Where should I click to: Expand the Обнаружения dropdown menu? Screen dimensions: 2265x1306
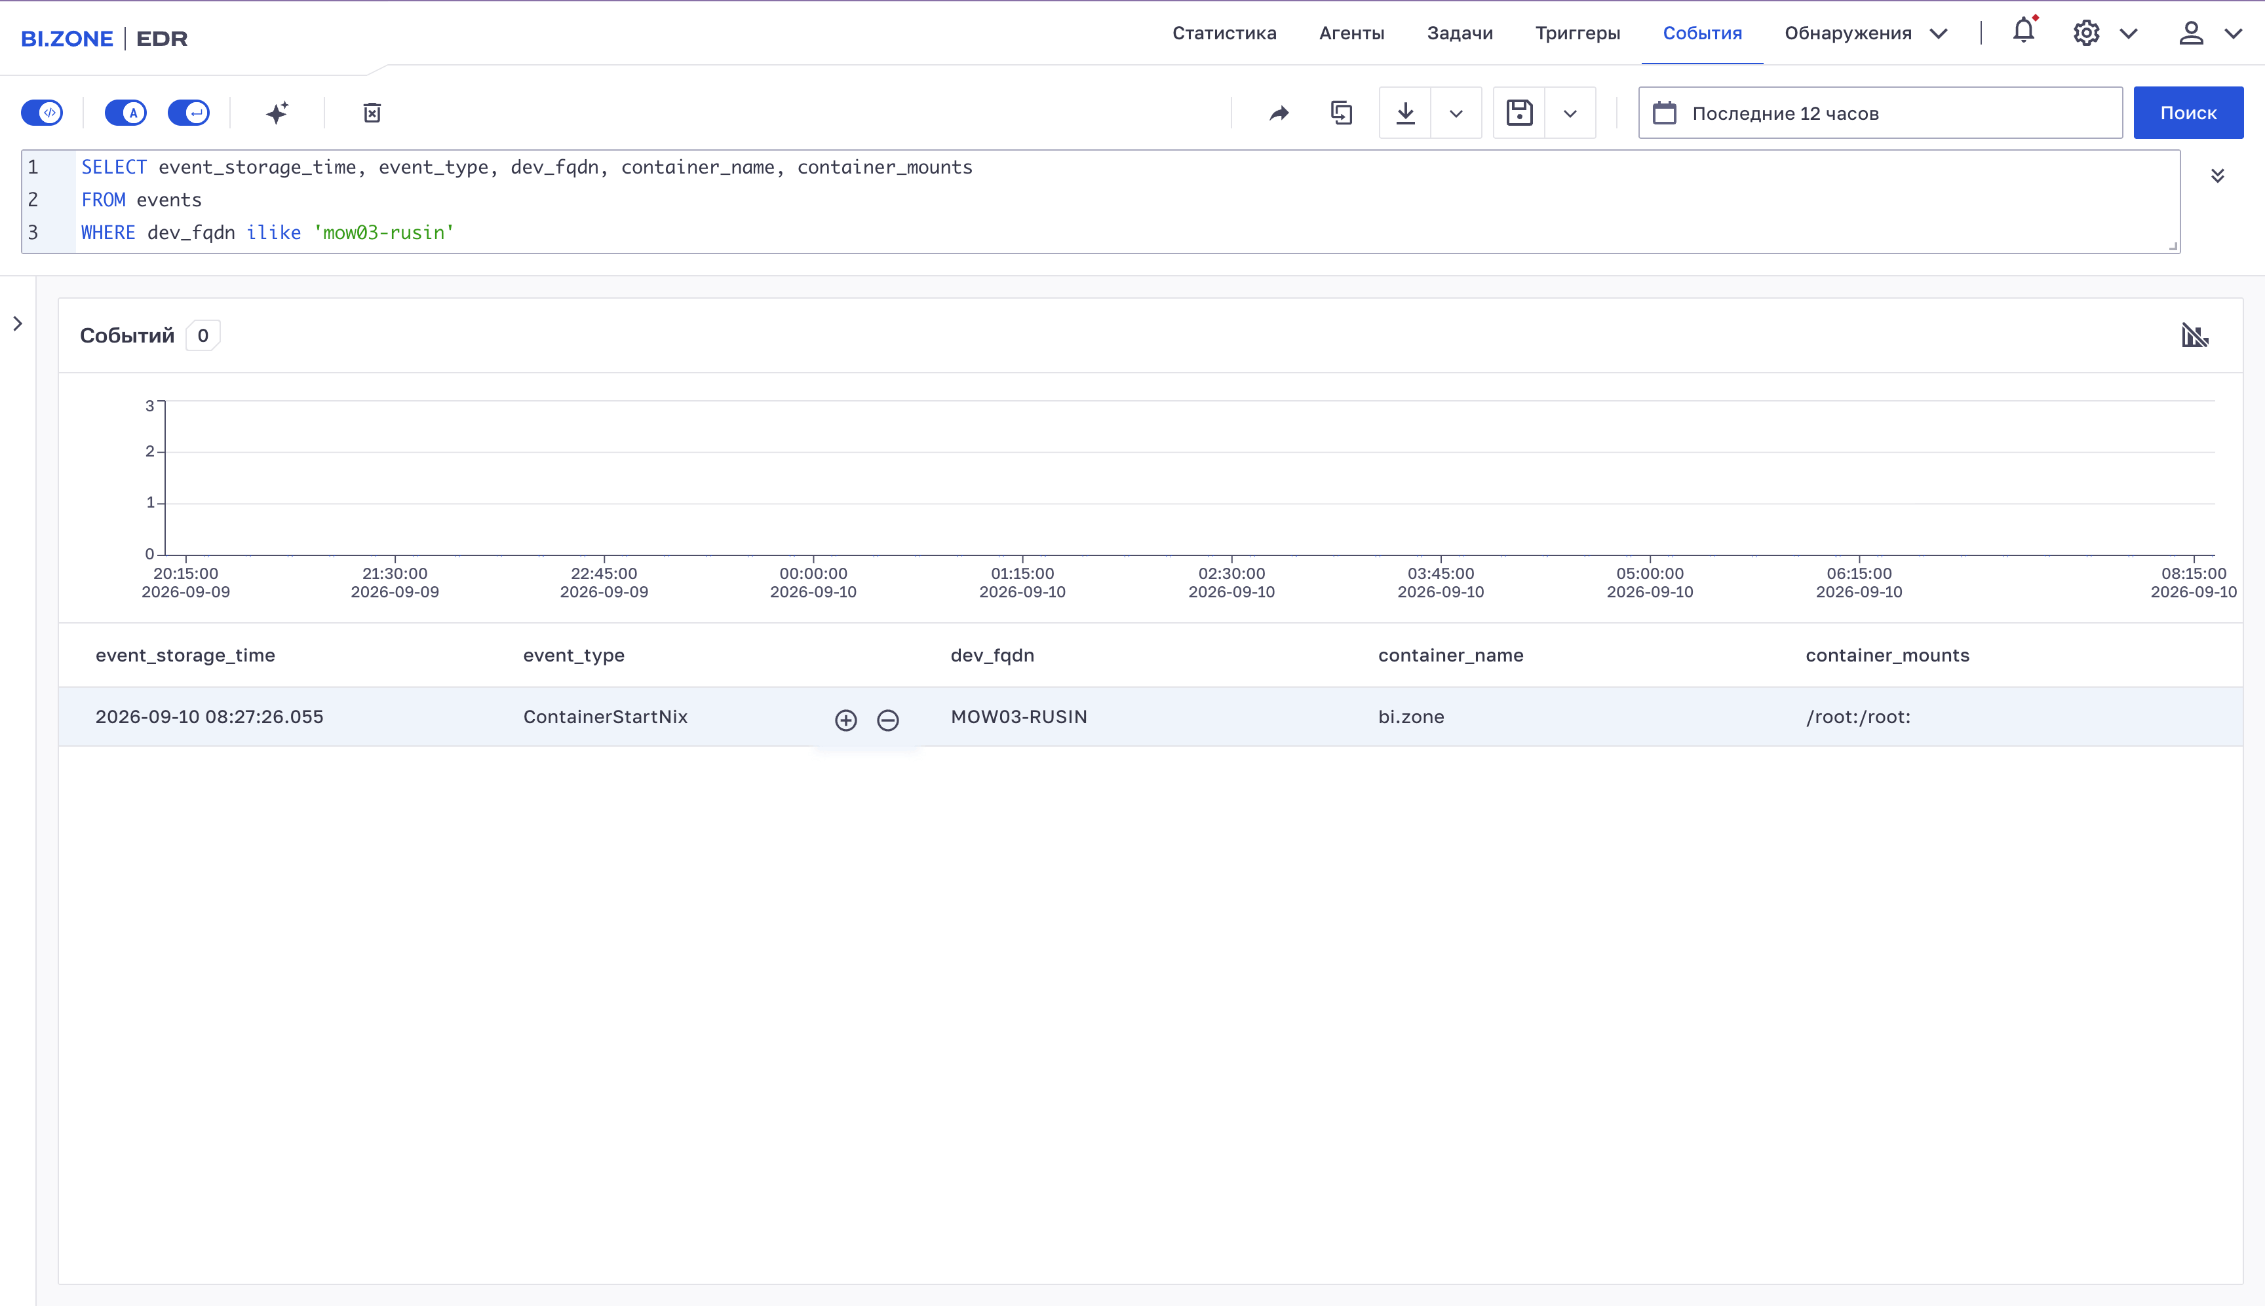pyautogui.click(x=1866, y=33)
